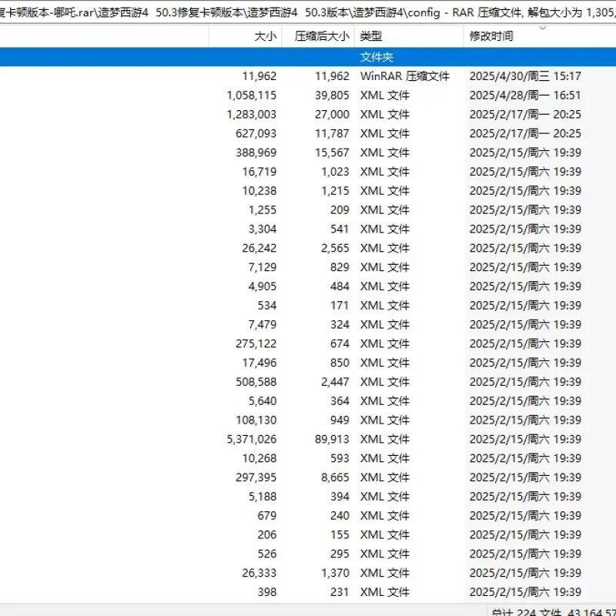Select the date cell 2025/4/28/周一 16:51
616x616 pixels.
pos(525,95)
